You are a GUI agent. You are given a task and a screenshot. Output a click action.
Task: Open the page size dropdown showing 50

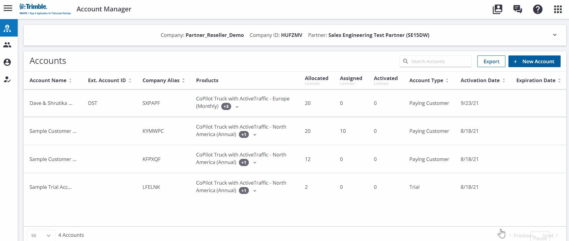(x=41, y=236)
